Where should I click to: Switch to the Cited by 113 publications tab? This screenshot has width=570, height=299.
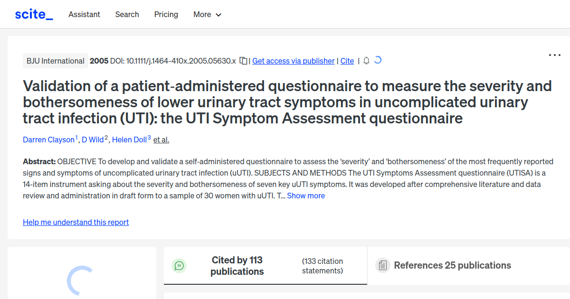(x=237, y=266)
